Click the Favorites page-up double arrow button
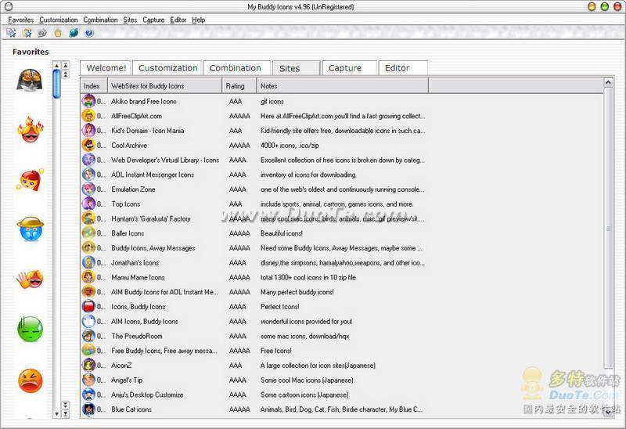This screenshot has height=429, width=626. tap(66, 74)
